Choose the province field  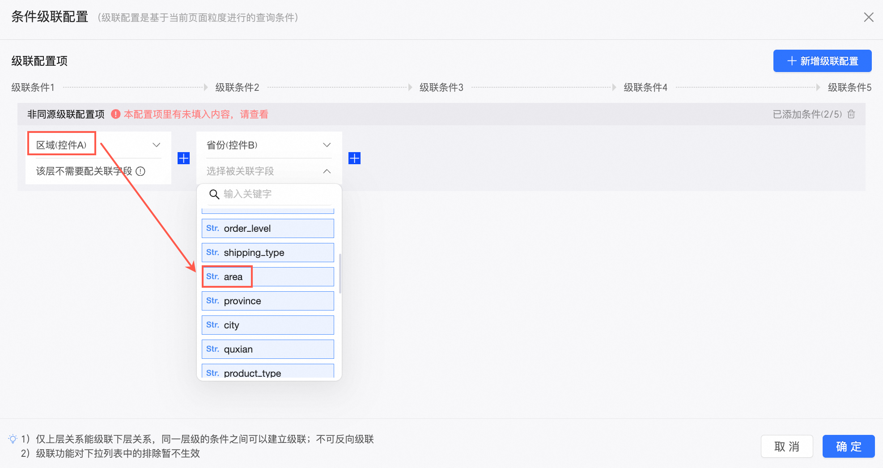click(x=267, y=301)
